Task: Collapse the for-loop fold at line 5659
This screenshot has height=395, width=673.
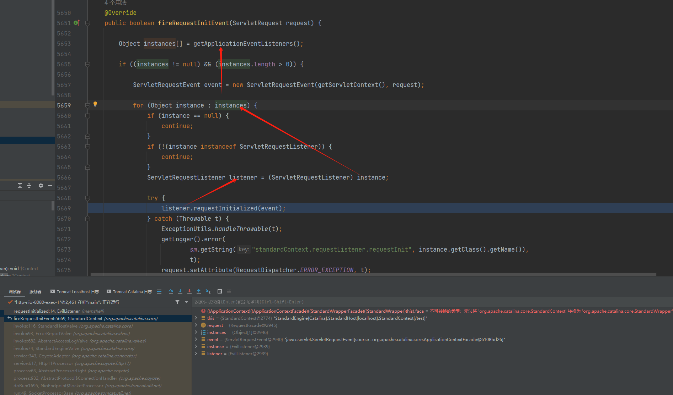Action: pos(87,105)
